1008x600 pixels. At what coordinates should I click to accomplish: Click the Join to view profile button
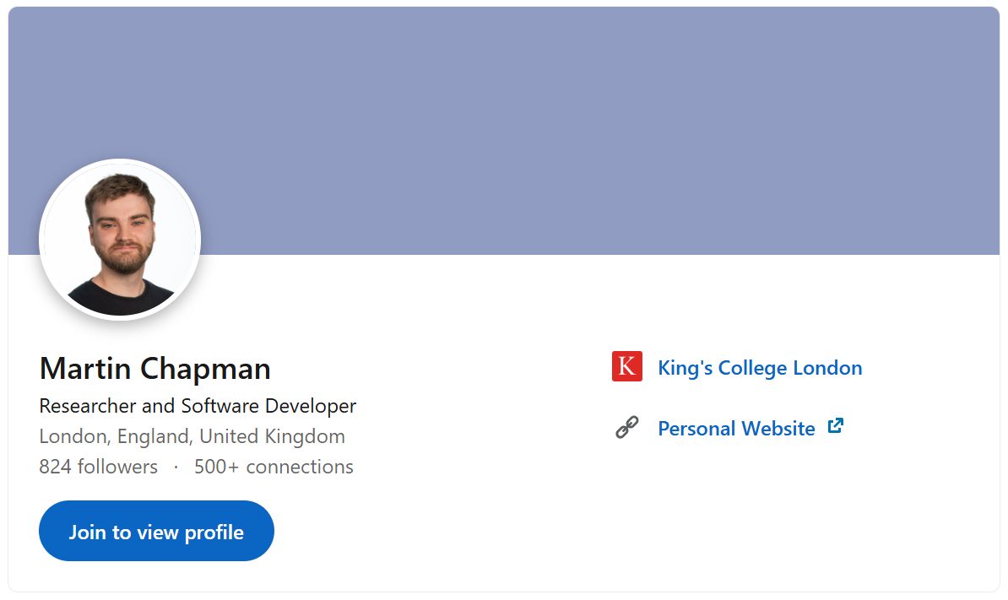click(x=156, y=531)
